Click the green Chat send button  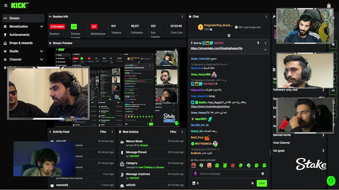click(262, 183)
